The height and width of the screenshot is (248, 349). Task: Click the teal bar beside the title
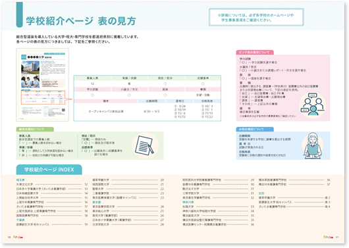(x=19, y=14)
